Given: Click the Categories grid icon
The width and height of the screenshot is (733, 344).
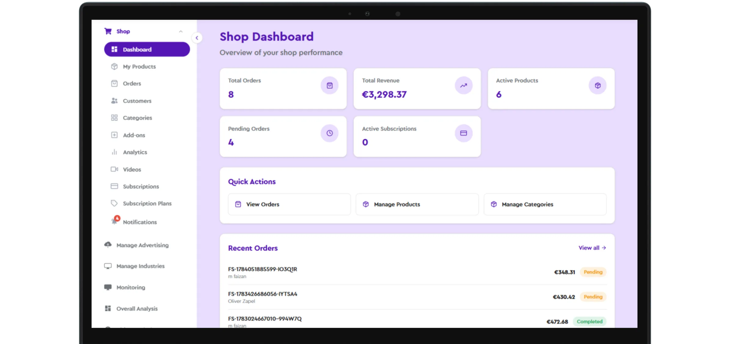Looking at the screenshot, I should 114,118.
